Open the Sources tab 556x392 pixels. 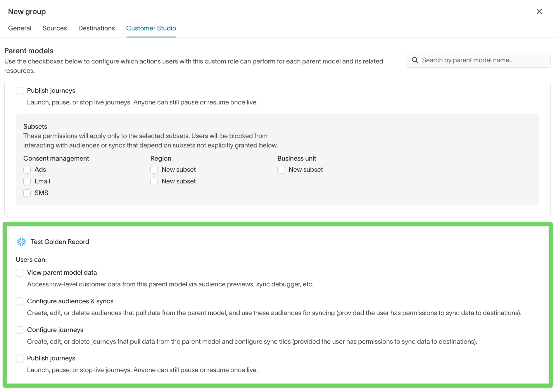[55, 28]
